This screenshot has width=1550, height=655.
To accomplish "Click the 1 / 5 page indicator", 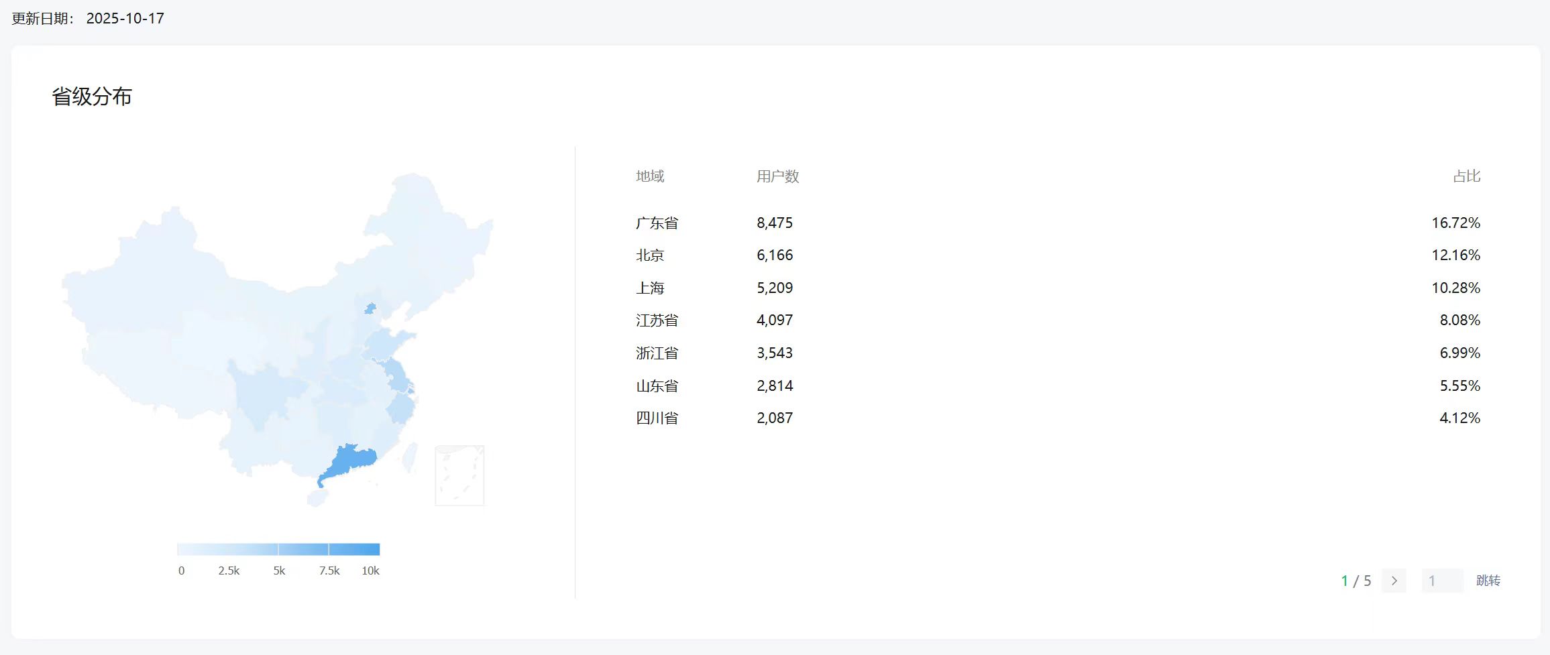I will (x=1356, y=581).
